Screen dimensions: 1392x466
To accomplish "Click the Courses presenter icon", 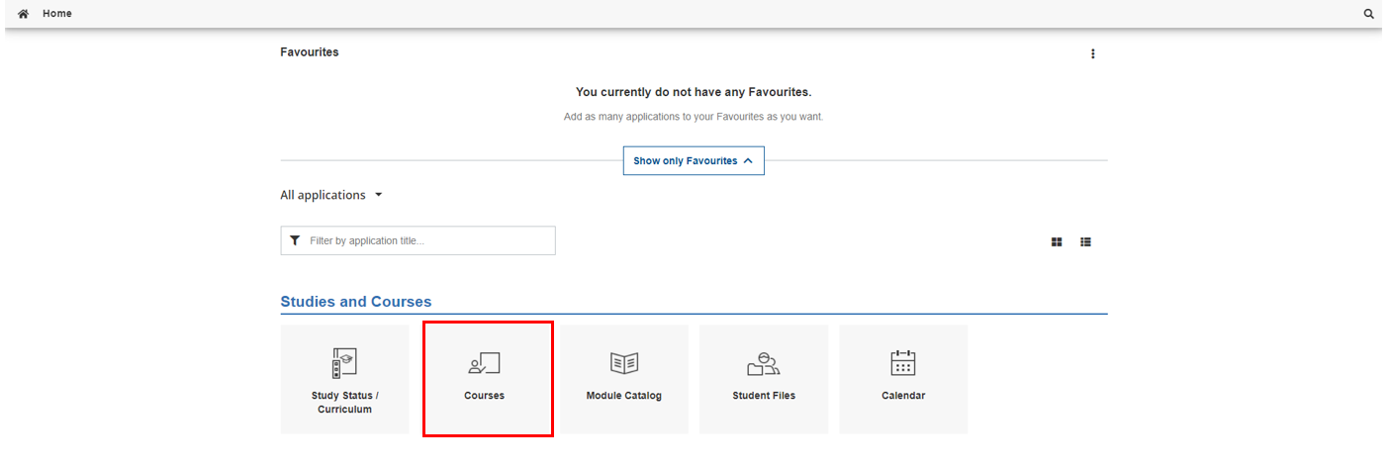I will tap(484, 363).
